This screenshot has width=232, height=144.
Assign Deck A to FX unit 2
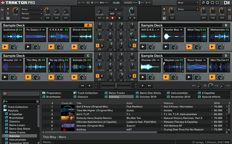tap(102, 46)
